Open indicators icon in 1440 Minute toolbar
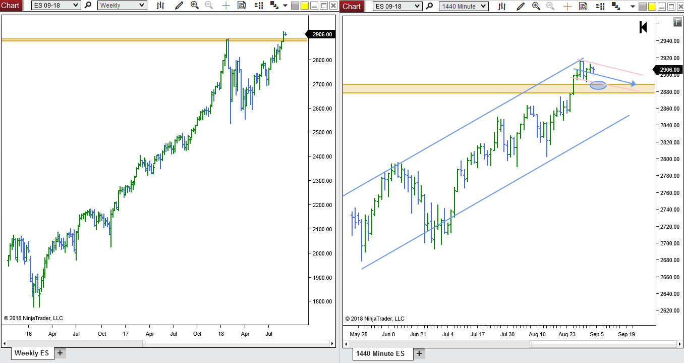The height and width of the screenshot is (363, 684). tap(615, 5)
